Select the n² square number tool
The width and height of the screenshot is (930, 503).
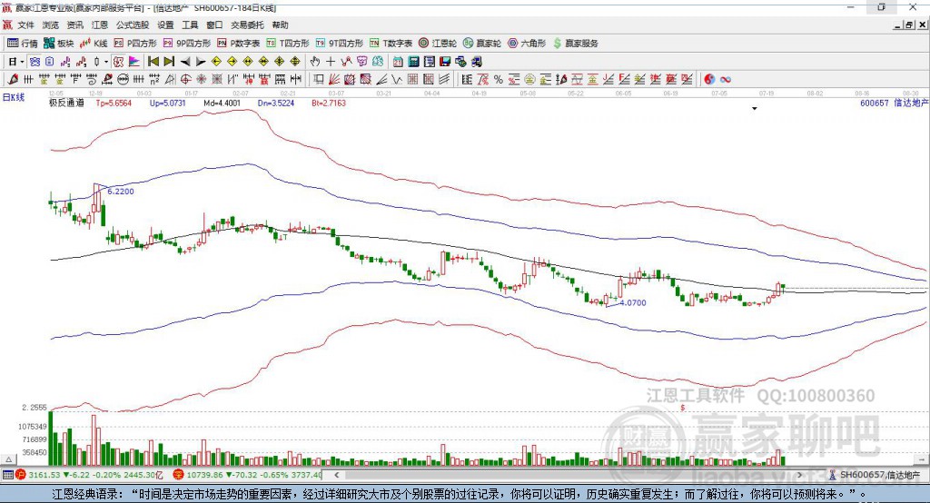[154, 80]
